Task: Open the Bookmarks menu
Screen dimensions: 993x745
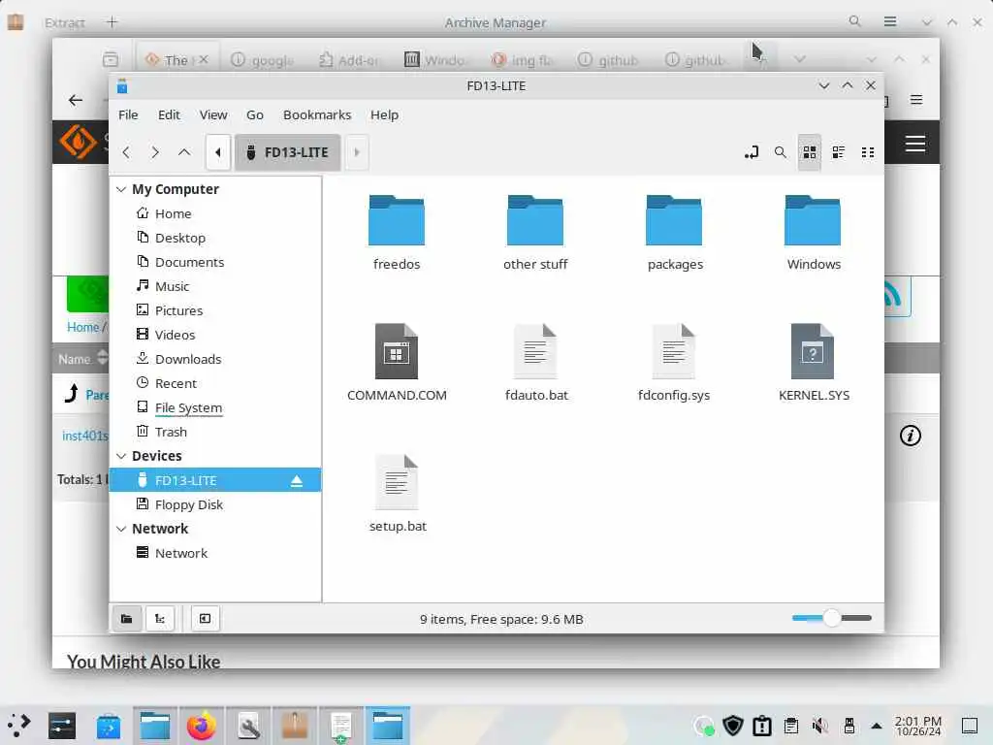Action: (317, 114)
